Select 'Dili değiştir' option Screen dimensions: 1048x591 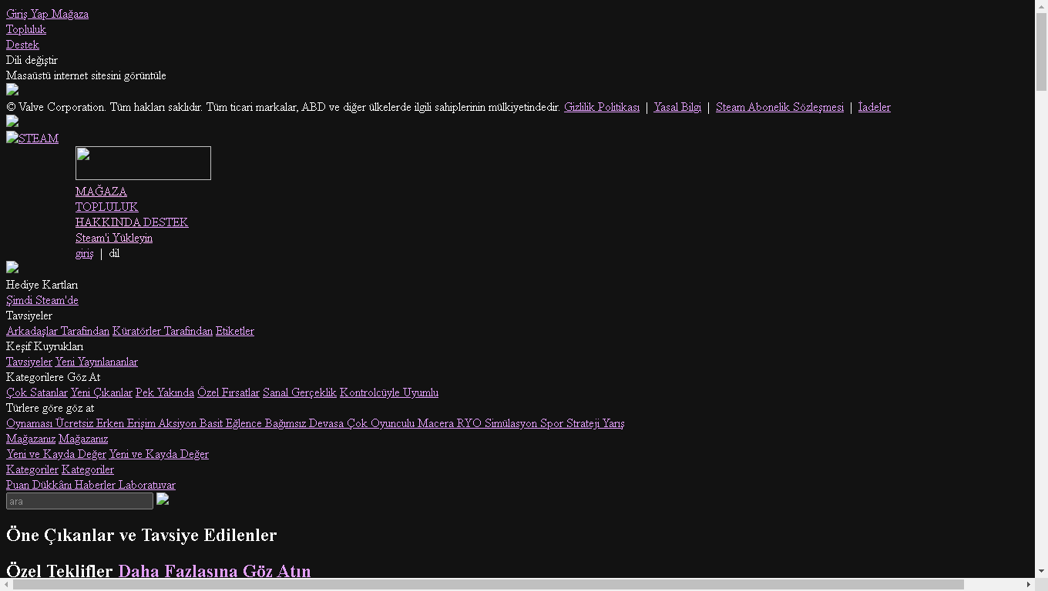tap(32, 60)
